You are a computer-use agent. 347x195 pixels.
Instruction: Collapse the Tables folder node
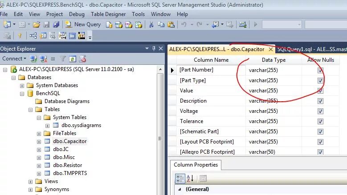[30, 110]
